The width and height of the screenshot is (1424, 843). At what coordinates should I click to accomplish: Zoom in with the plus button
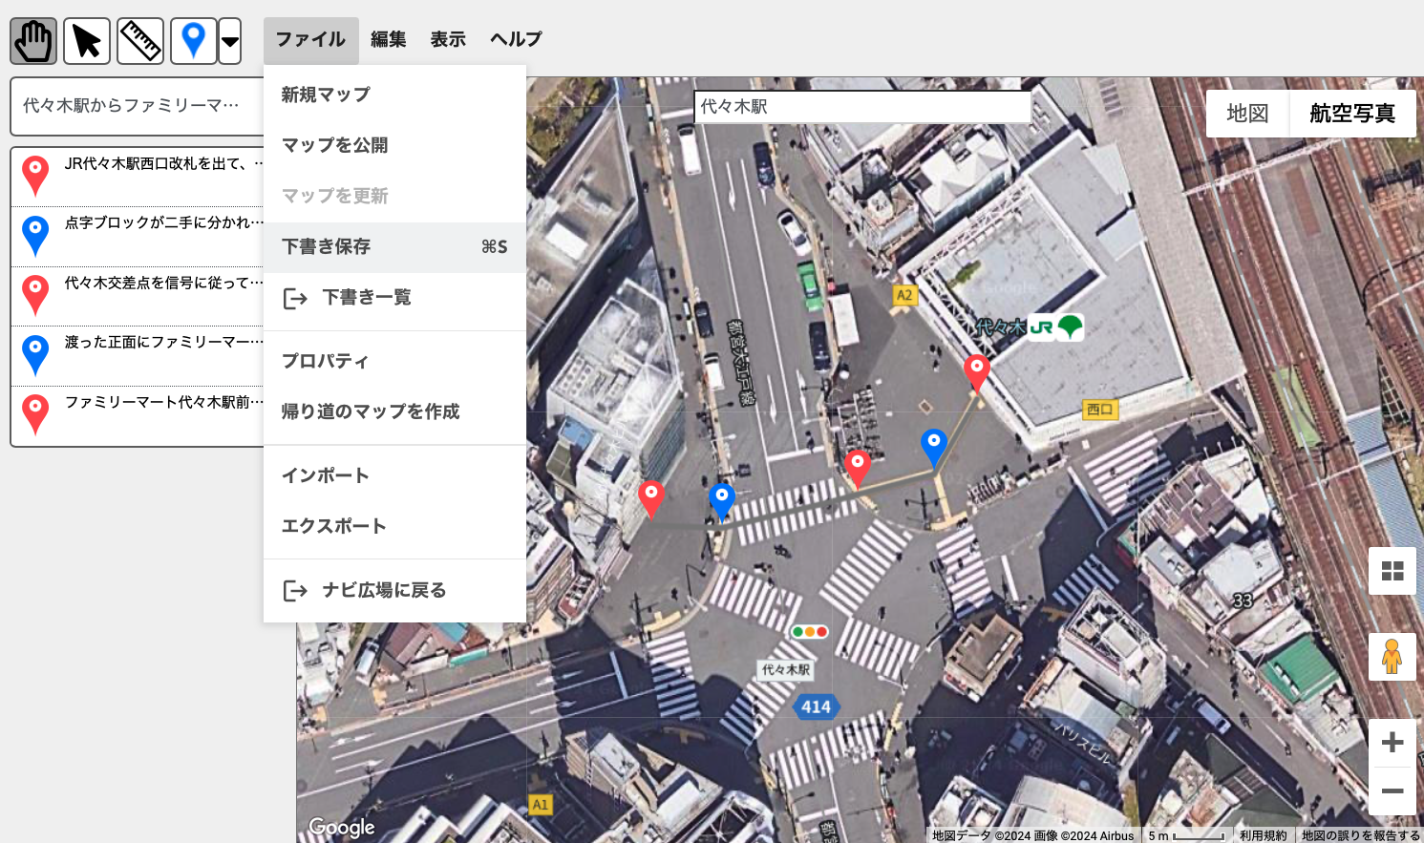[x=1392, y=742]
